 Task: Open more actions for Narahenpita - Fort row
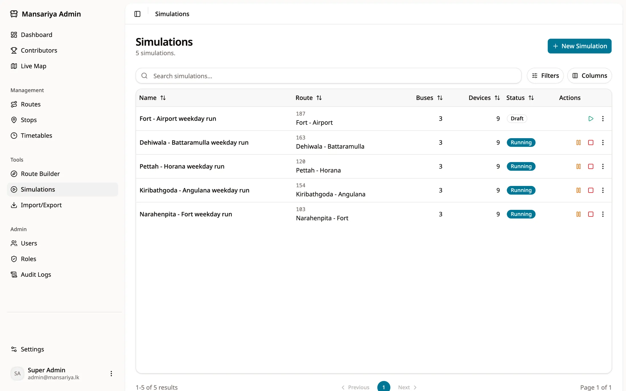tap(603, 214)
